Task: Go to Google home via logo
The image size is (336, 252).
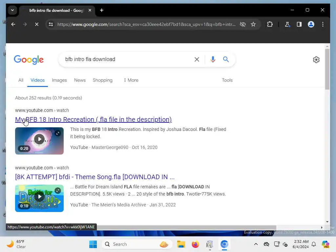Action: coord(29,60)
